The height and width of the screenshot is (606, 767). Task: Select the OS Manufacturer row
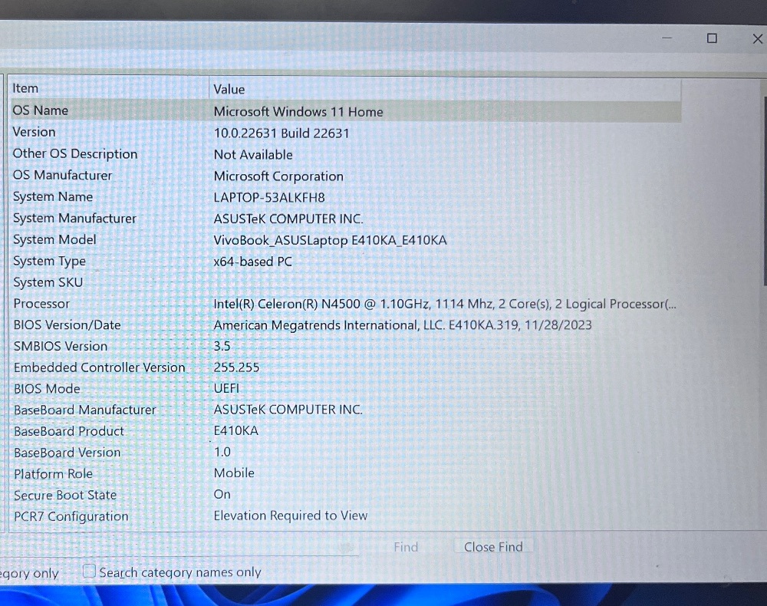tap(345, 176)
